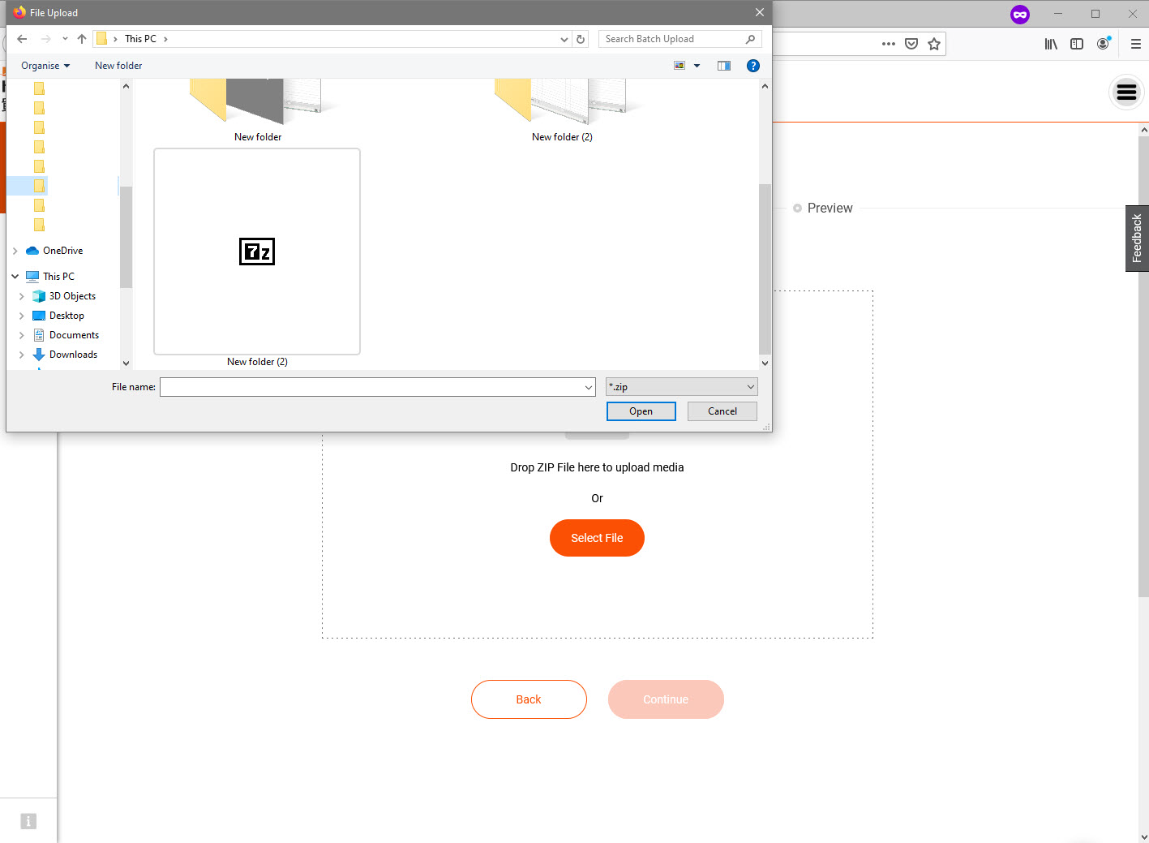This screenshot has height=843, width=1149.
Task: Open the view options dropdown arrow
Action: (x=697, y=66)
